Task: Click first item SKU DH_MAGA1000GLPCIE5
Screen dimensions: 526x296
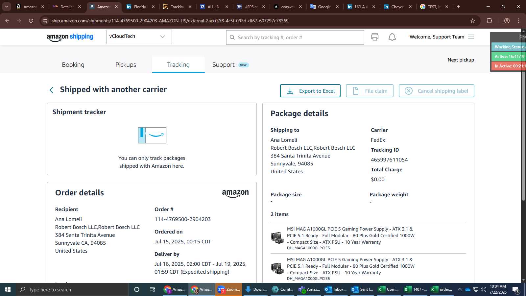Action: (308, 248)
